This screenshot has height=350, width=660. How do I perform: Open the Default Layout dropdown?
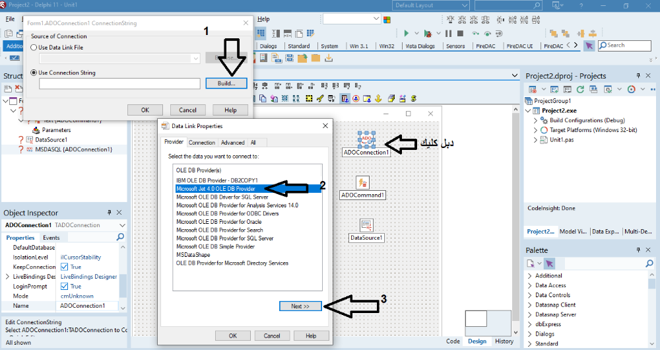pyautogui.click(x=464, y=5)
